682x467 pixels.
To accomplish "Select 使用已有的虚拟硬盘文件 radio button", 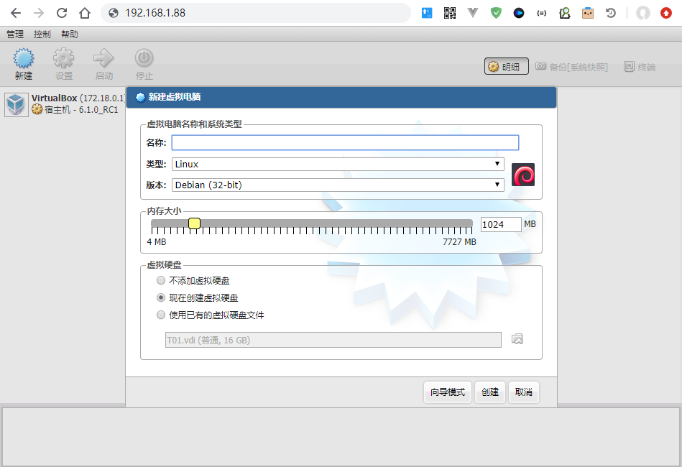I will pyautogui.click(x=161, y=315).
